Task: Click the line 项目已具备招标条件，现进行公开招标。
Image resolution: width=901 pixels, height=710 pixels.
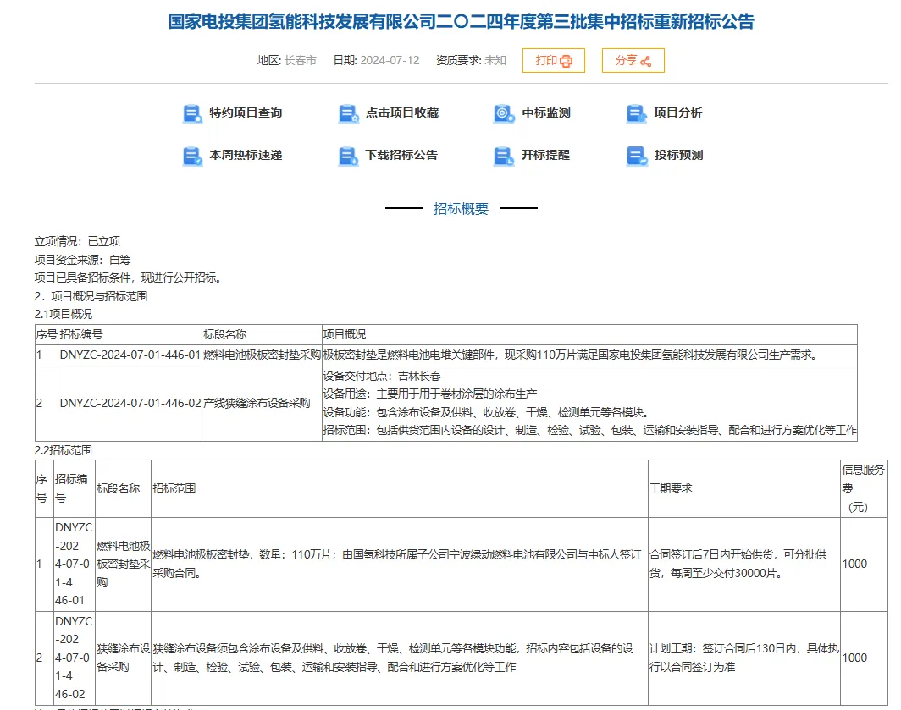Action: click(x=128, y=278)
